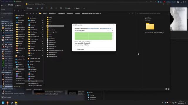Cancel the move with the small X beside 92% complete
Image resolution: width=188 pixels, height=105 pixels.
[x=113, y=31]
